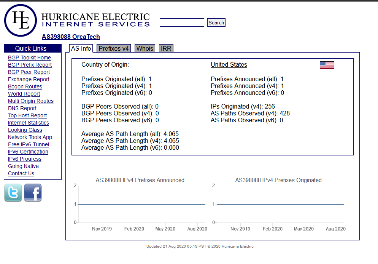Click 'BGP Peers Observed (v6): 0' text
Screen dimensions: 378x264
point(120,120)
